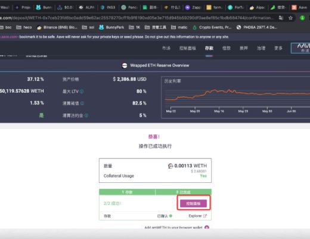This screenshot has height=239, width=310.
Task: Click the address bar URL
Action: (137, 18)
